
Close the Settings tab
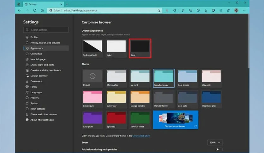click(x=61, y=4)
